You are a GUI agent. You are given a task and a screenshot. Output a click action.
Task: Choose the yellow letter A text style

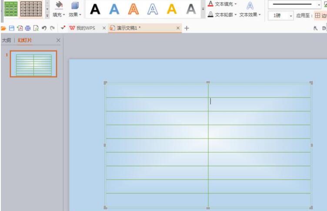pos(172,9)
